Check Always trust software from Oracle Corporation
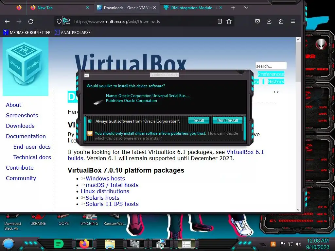Image resolution: width=335 pixels, height=251 pixels. click(x=90, y=121)
